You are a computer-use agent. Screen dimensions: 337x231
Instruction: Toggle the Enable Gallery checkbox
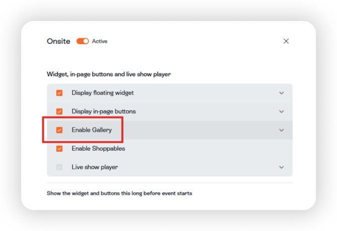(59, 130)
